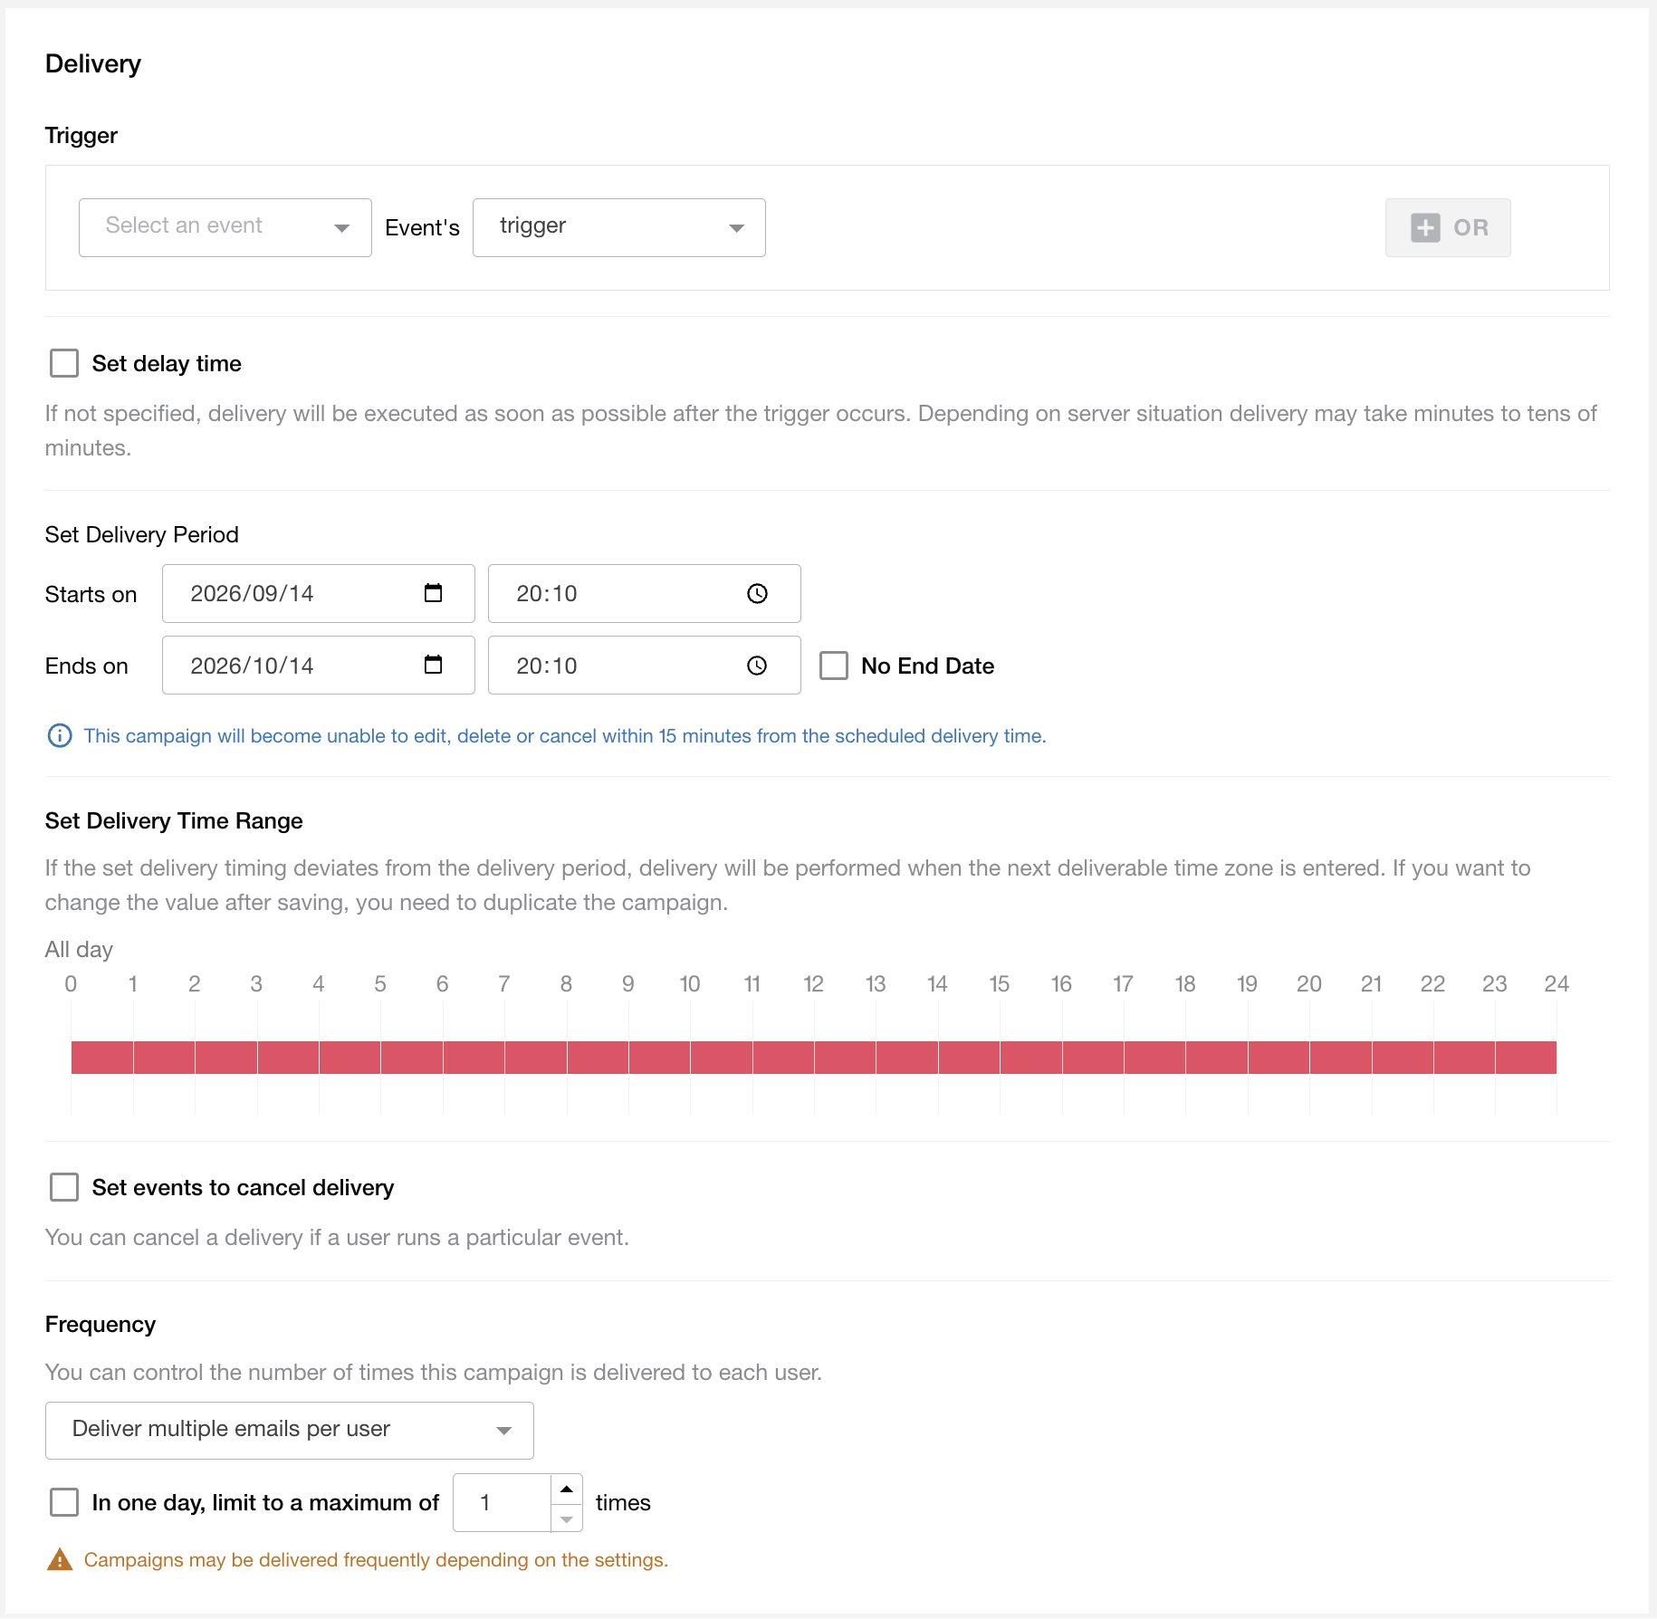
Task: Click the time range bar at hour 23
Action: tap(1526, 1058)
